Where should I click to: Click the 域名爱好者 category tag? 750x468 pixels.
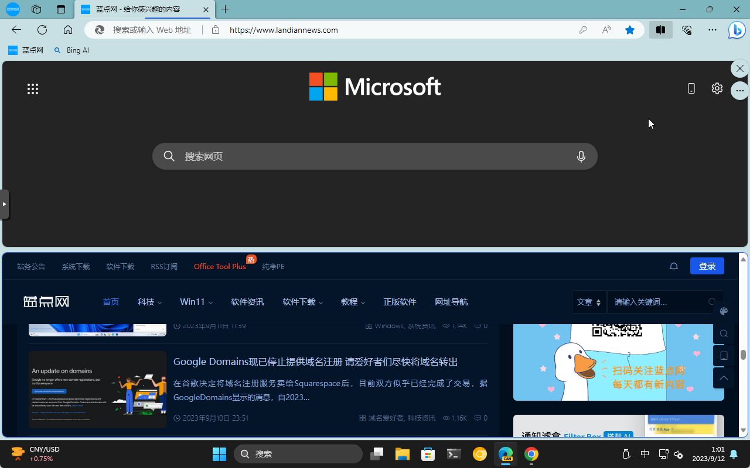tap(386, 418)
